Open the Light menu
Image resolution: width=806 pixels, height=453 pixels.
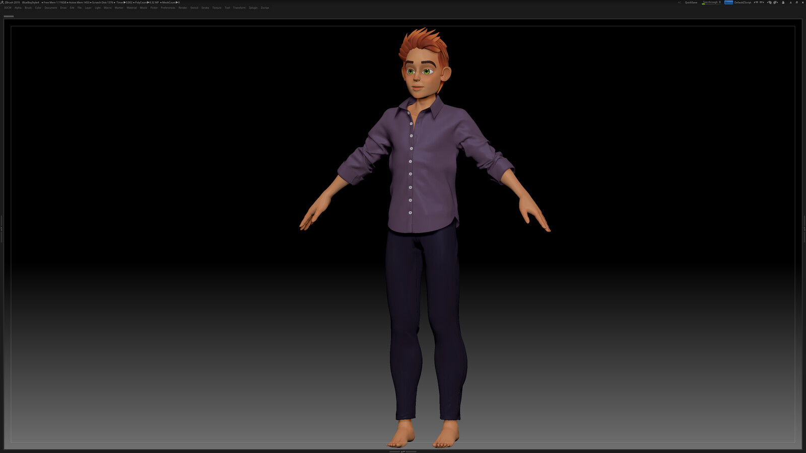(x=98, y=8)
